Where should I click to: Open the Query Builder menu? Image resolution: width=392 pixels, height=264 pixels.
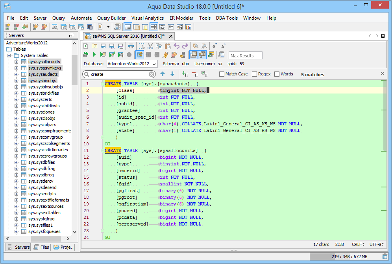[111, 18]
